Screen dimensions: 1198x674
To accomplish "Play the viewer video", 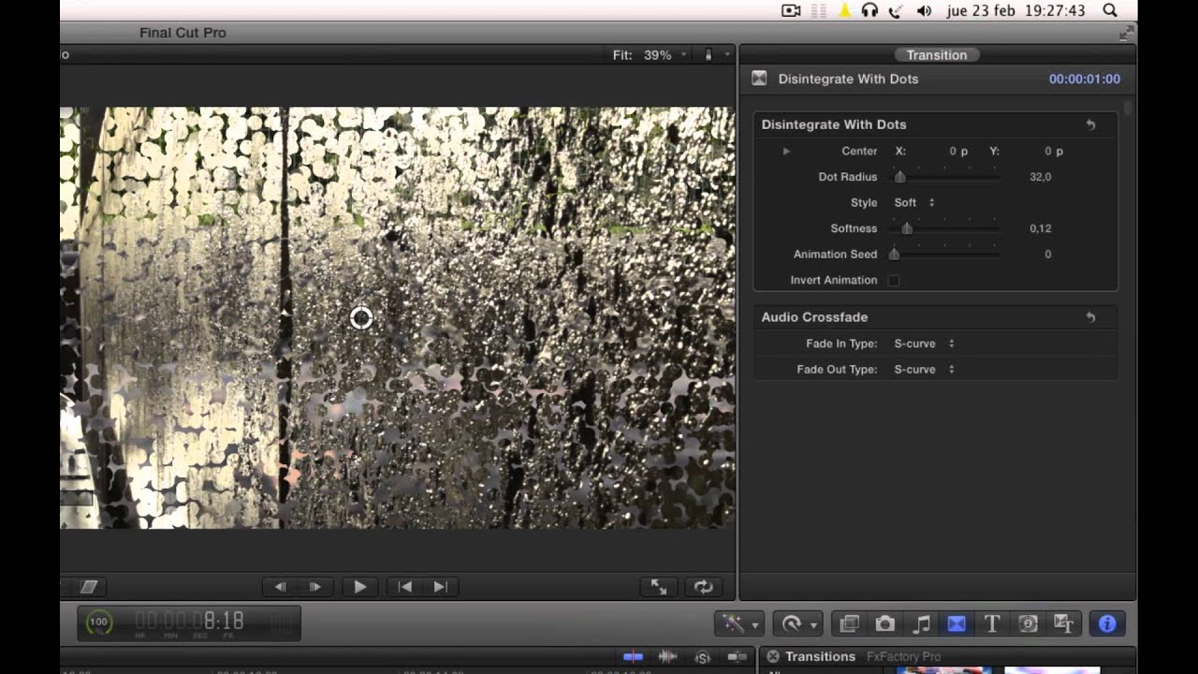I will [x=360, y=587].
